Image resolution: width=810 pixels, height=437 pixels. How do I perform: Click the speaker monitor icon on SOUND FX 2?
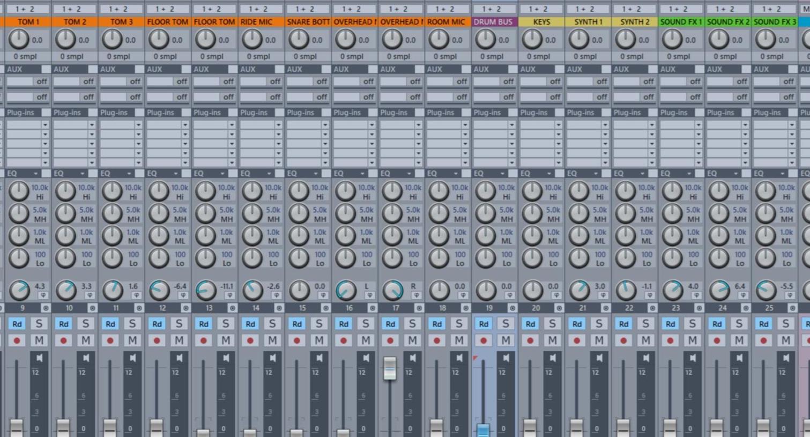click(739, 358)
